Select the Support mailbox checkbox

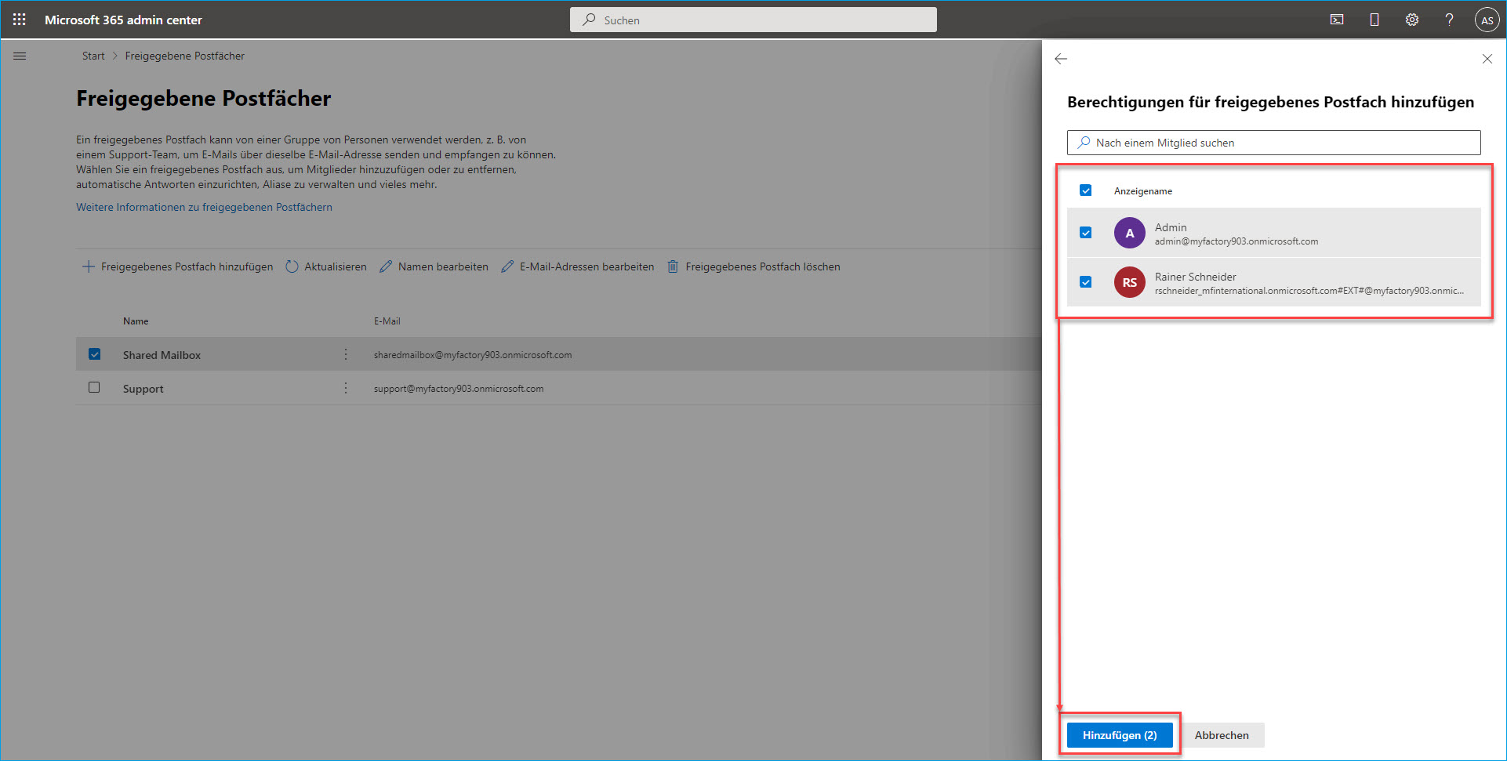[x=94, y=388]
